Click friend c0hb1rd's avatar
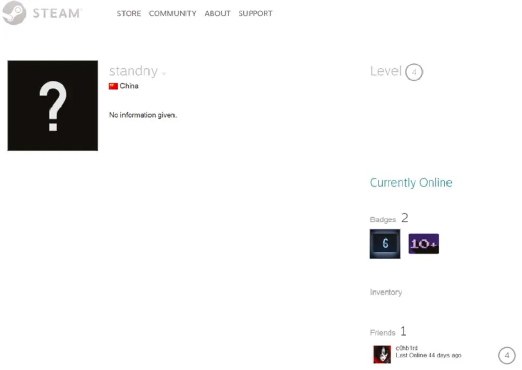 click(382, 354)
